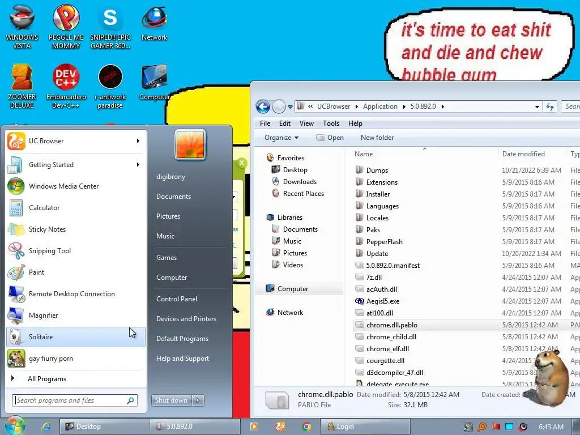Select the PEGGLE ME MOMMY desktop icon
Screen dimensions: 580x435
click(66, 27)
